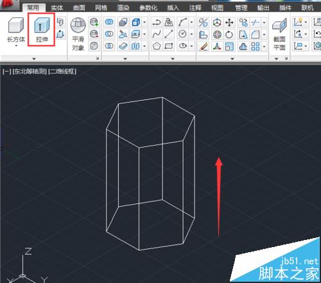The image size is (321, 283).
Task: Select the Slice solid icon
Action: point(123,34)
